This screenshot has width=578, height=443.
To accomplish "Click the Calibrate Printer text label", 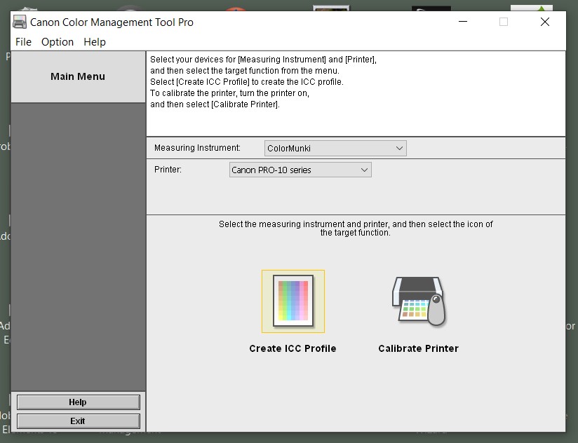I will point(418,348).
